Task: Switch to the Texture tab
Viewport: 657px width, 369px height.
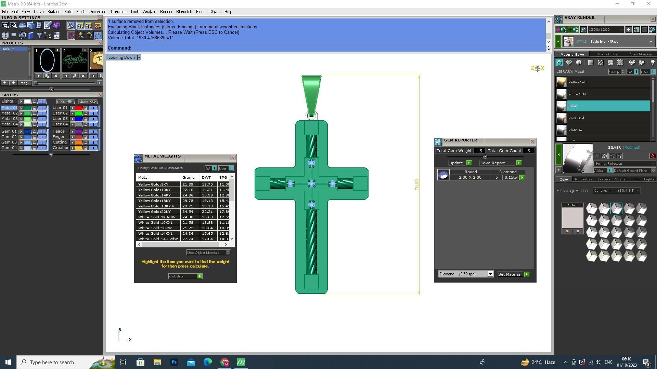Action: [x=604, y=179]
